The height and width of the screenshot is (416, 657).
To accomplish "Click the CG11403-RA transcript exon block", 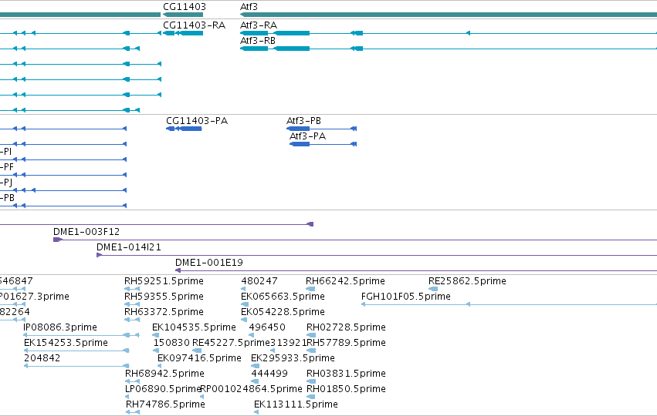I will tap(191, 33).
